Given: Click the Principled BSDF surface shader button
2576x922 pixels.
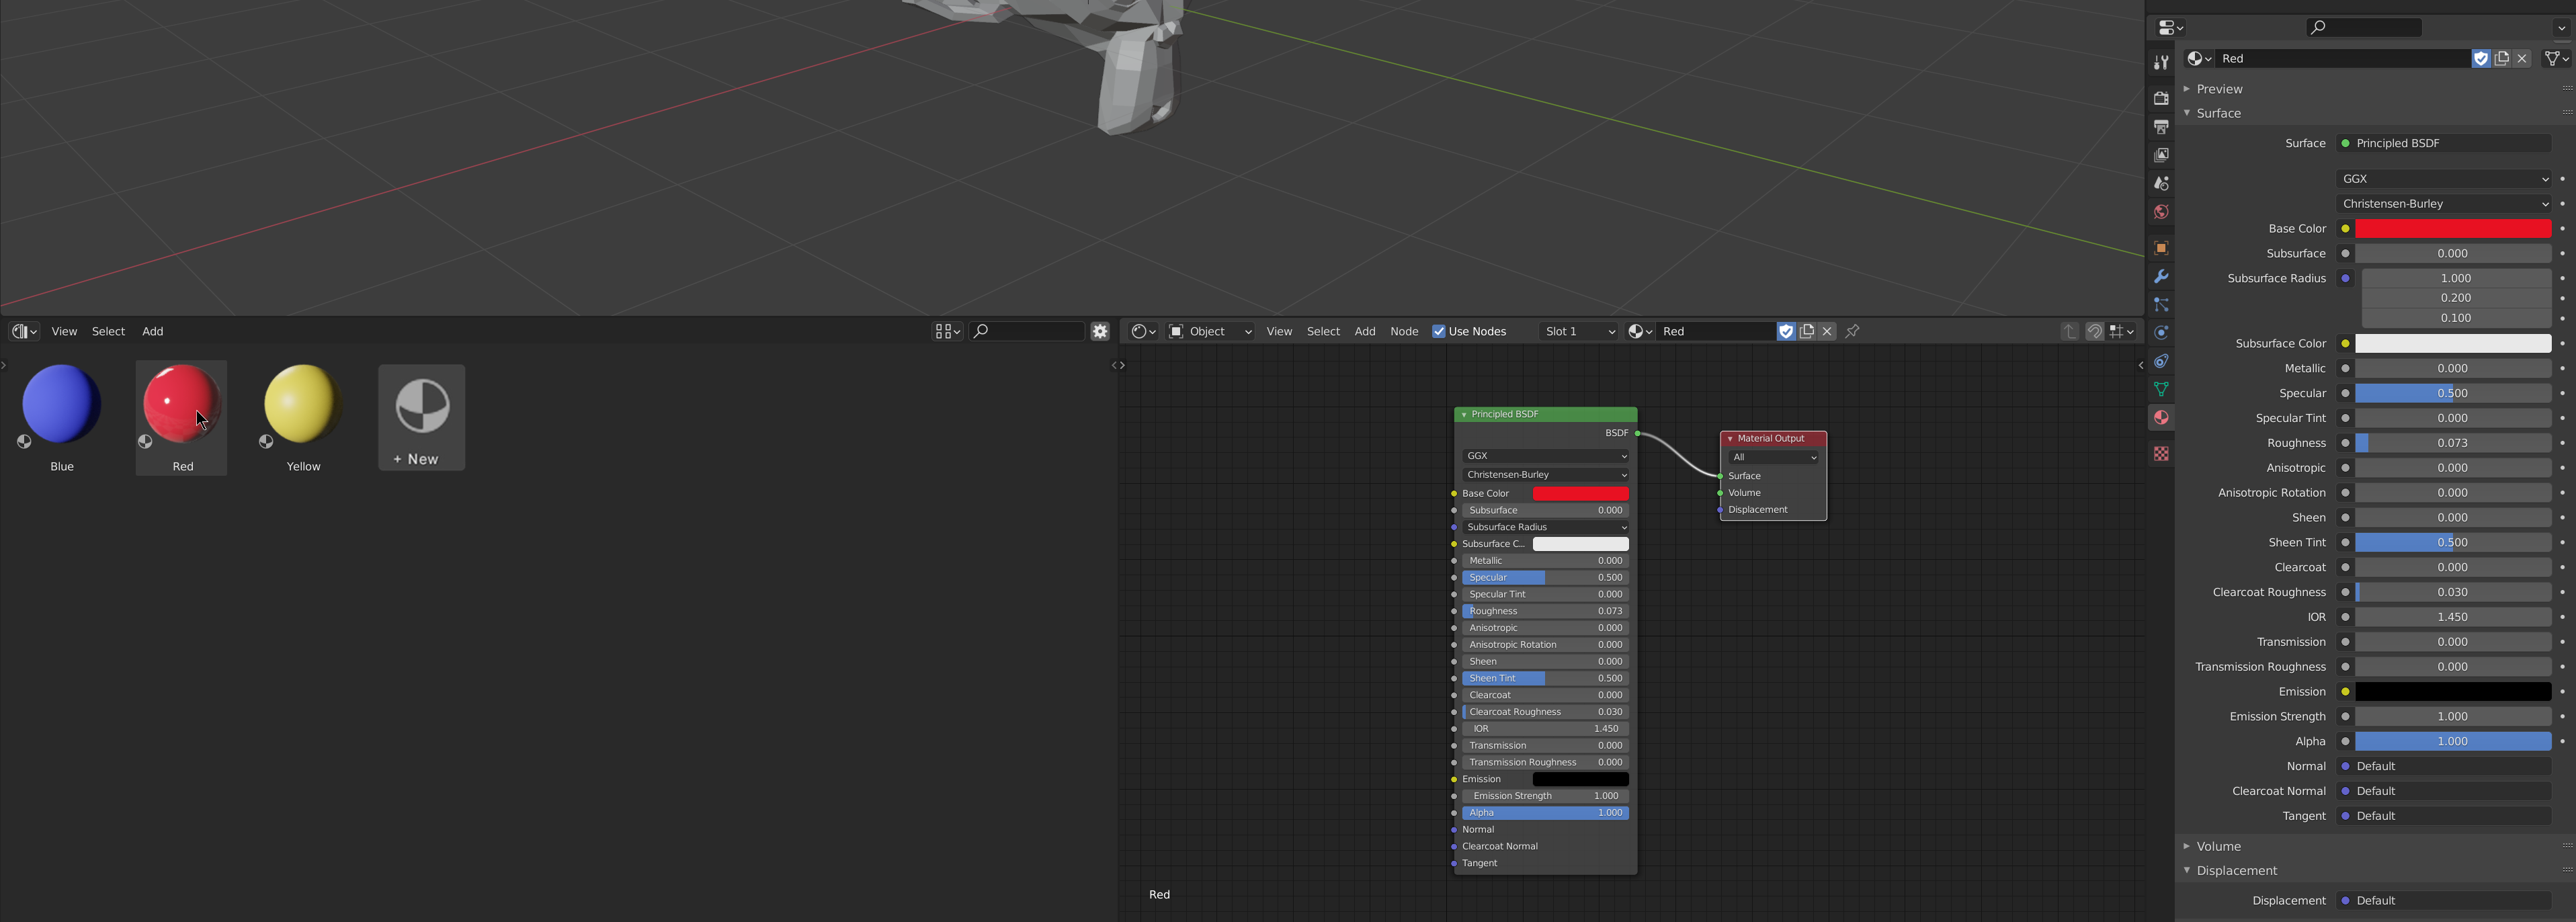Looking at the screenshot, I should (x=2444, y=143).
